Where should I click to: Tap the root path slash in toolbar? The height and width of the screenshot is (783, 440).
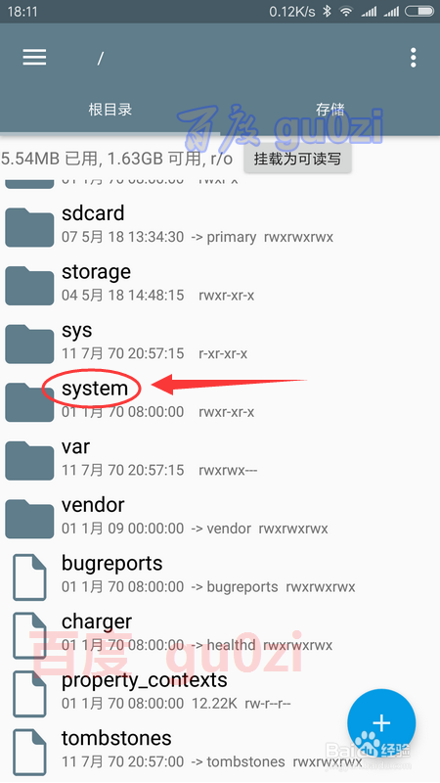point(101,58)
